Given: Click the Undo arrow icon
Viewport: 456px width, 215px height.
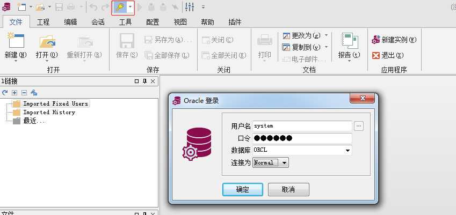Looking at the screenshot, I should [93, 8].
